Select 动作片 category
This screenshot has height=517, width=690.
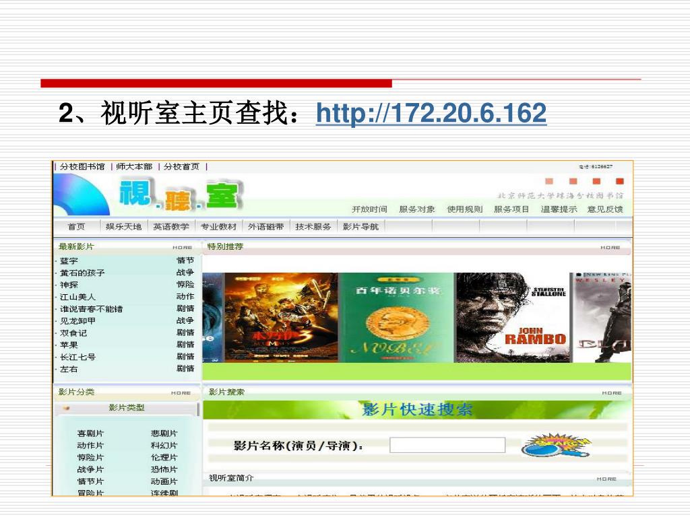[x=90, y=446]
